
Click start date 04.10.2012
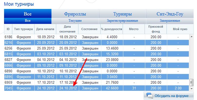46,60
